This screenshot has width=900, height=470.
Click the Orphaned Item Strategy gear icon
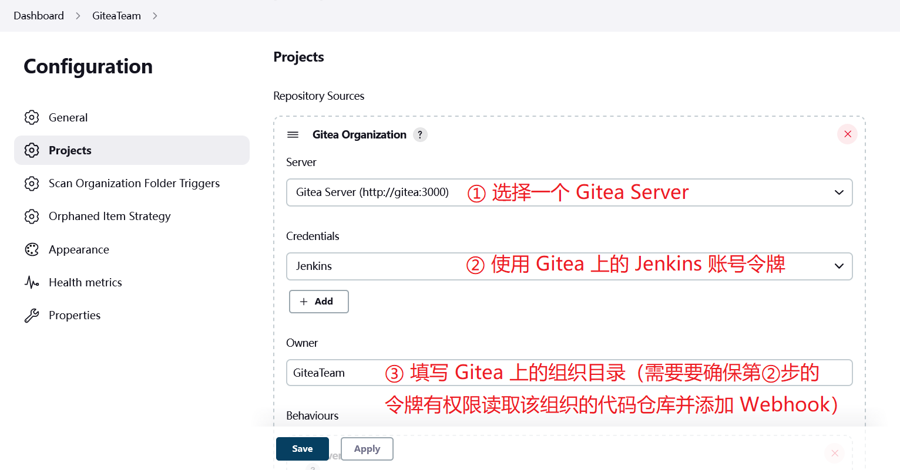pos(32,216)
